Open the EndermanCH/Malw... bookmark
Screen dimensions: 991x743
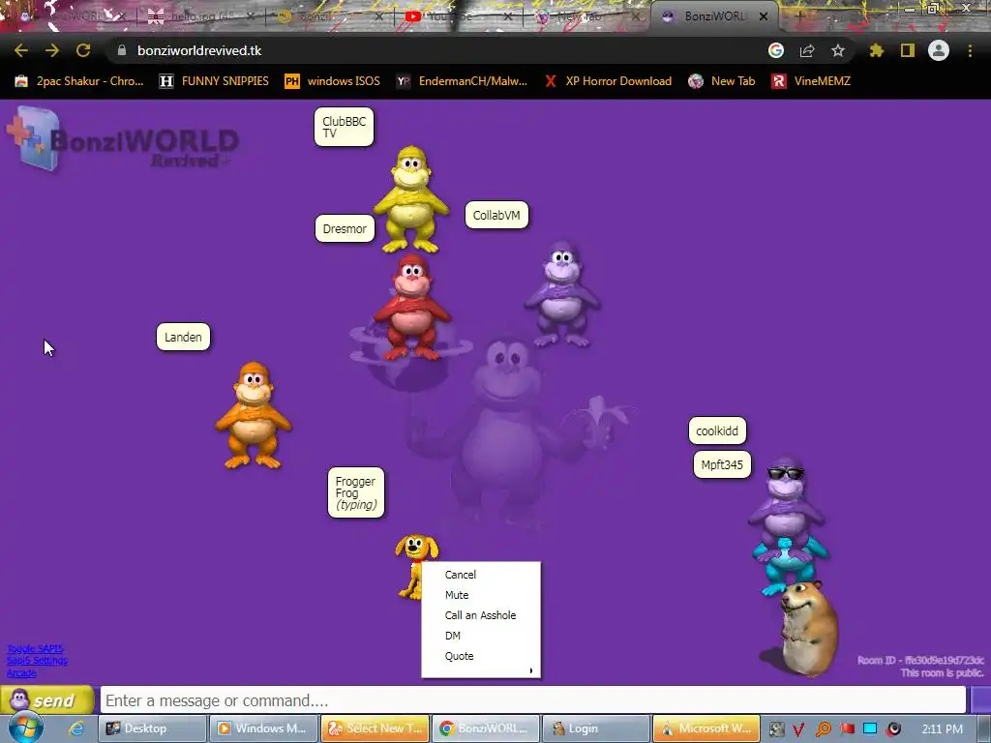[462, 81]
